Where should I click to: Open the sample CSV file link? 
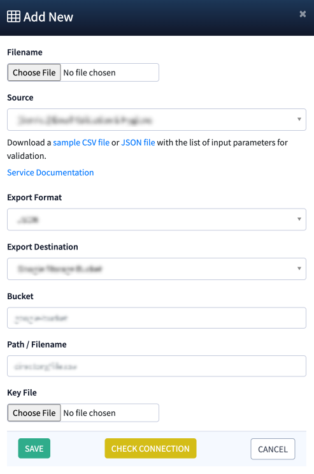82,142
